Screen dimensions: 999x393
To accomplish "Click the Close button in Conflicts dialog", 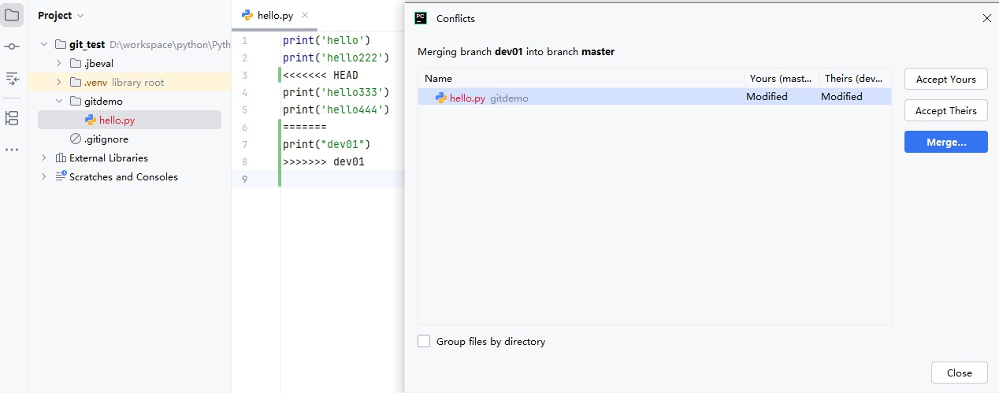I will [x=959, y=373].
